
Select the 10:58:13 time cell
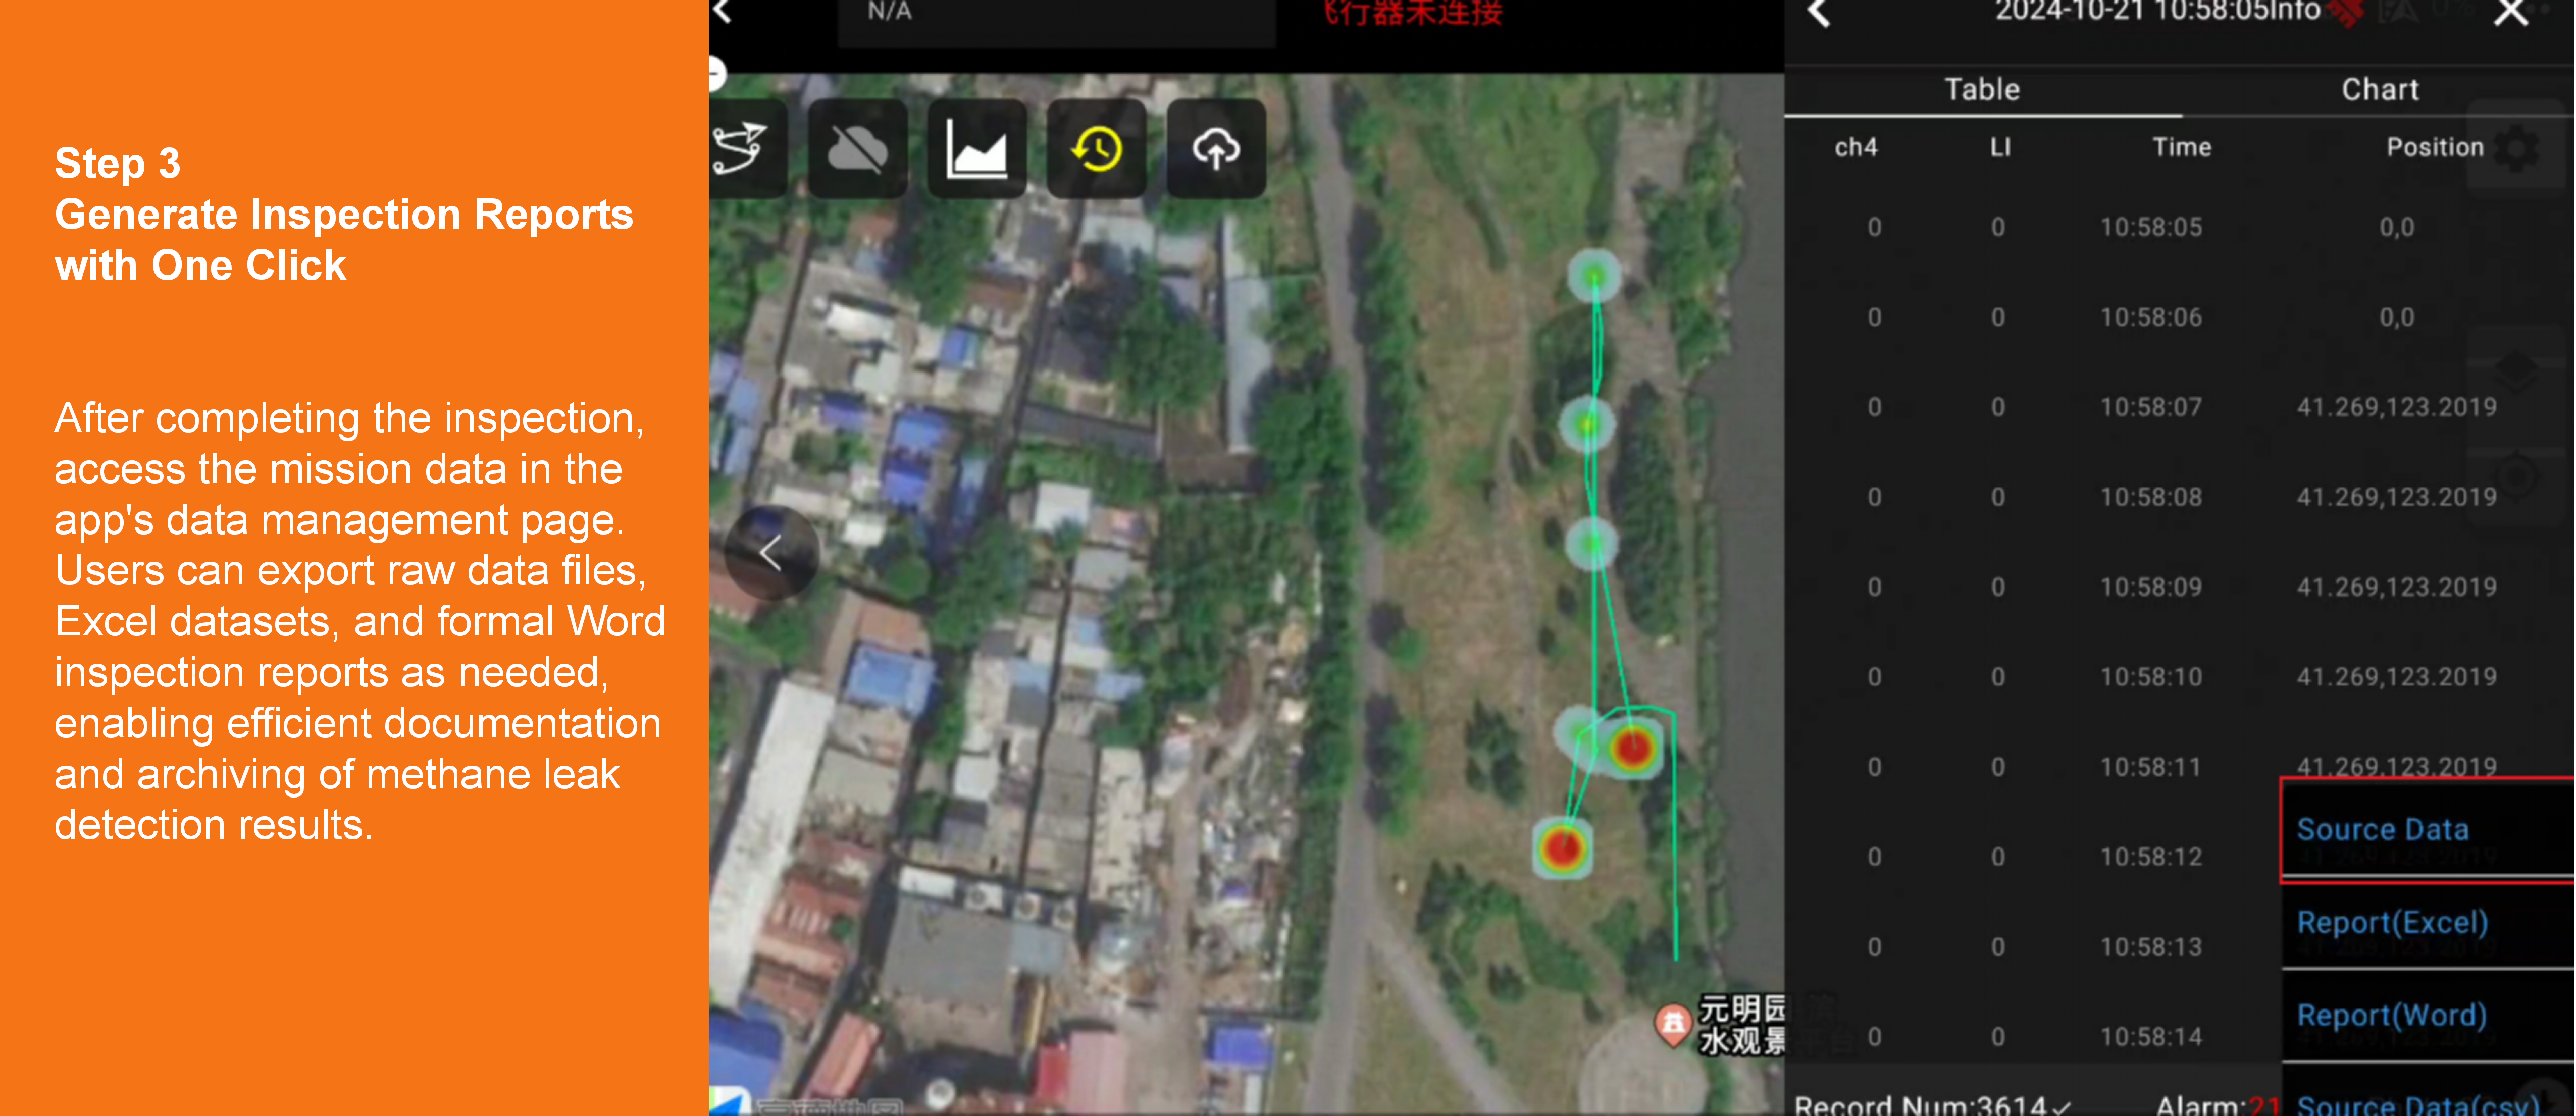tap(2151, 947)
